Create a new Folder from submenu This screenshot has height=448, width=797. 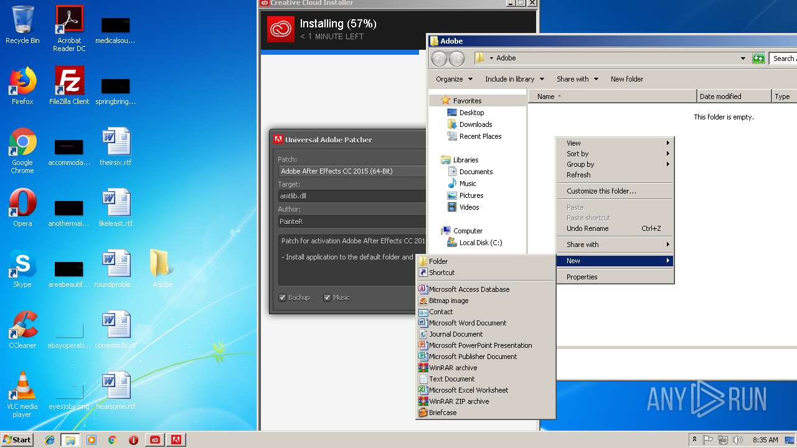pyautogui.click(x=486, y=261)
